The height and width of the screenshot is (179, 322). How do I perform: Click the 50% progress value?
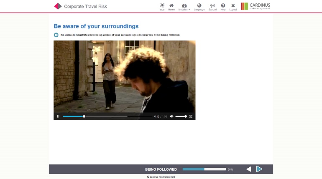coord(230,169)
